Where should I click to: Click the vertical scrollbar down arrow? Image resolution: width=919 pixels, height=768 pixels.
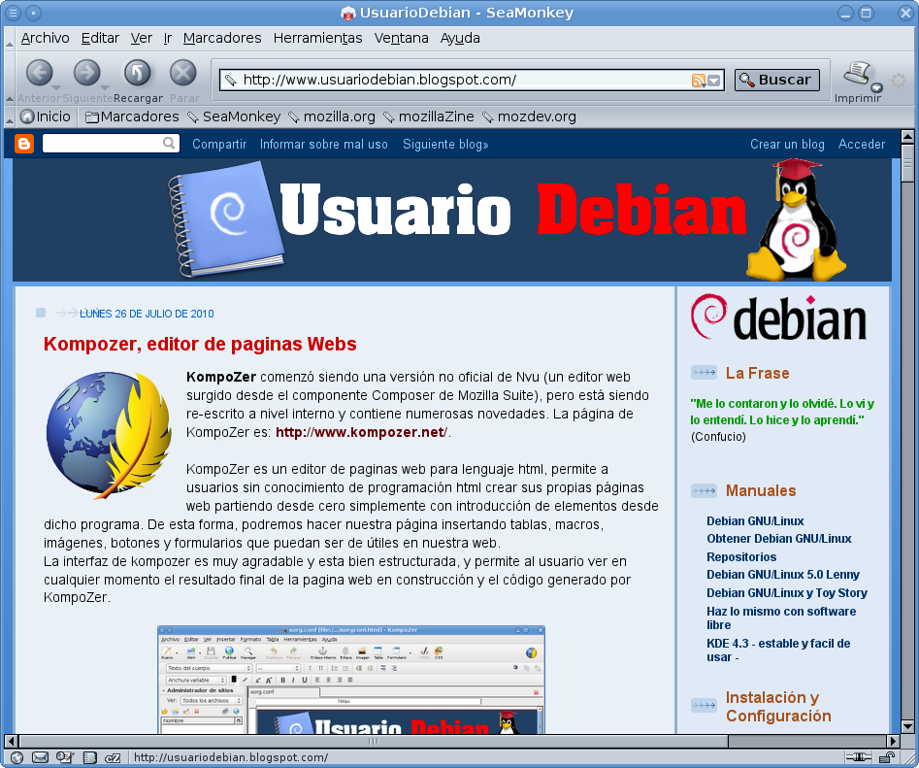click(x=907, y=727)
